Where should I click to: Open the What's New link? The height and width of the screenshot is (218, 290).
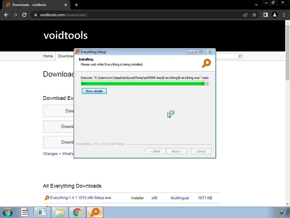point(68,154)
